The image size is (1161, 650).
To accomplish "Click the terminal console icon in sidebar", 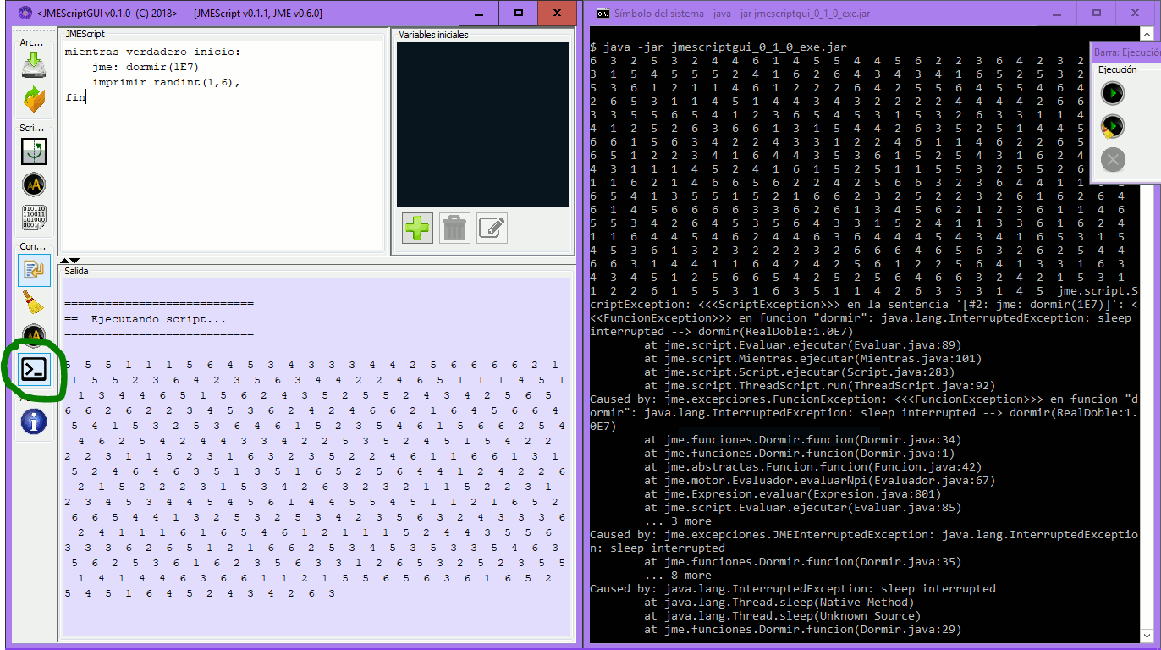I will click(x=34, y=369).
